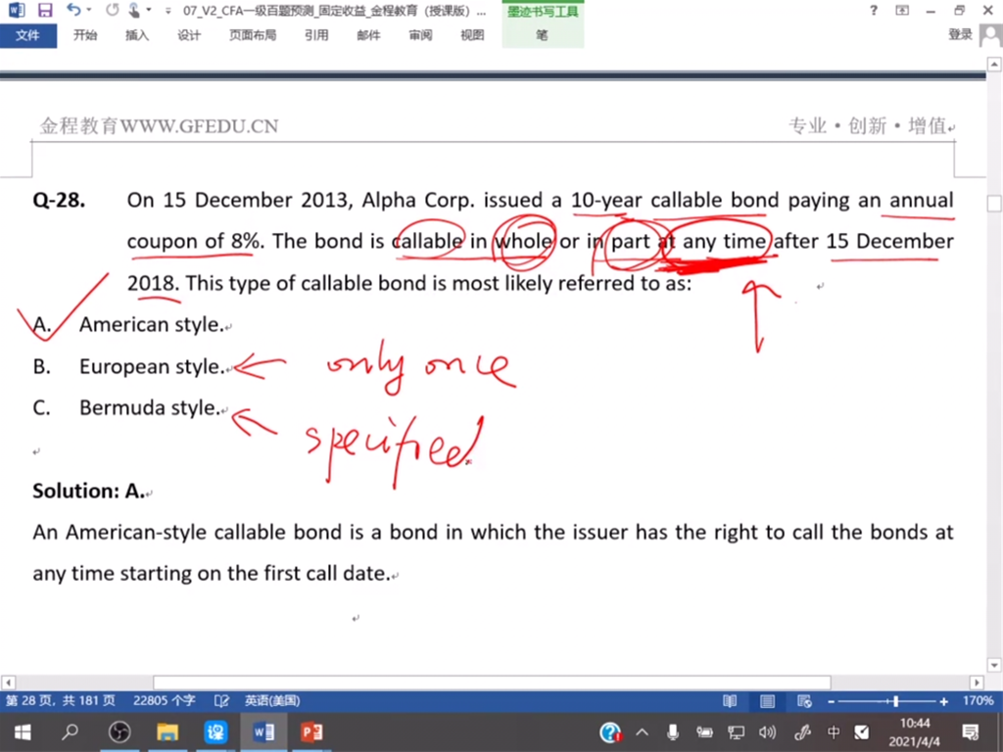
Task: Click the IME touchpad tray icon
Action: tap(862, 732)
